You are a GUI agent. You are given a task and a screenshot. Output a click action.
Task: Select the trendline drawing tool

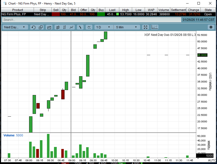pyautogui.click(x=80, y=27)
